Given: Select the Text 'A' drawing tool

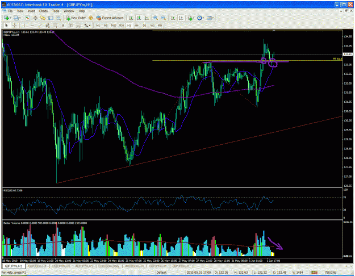Looking at the screenshot, I should coord(63,26).
